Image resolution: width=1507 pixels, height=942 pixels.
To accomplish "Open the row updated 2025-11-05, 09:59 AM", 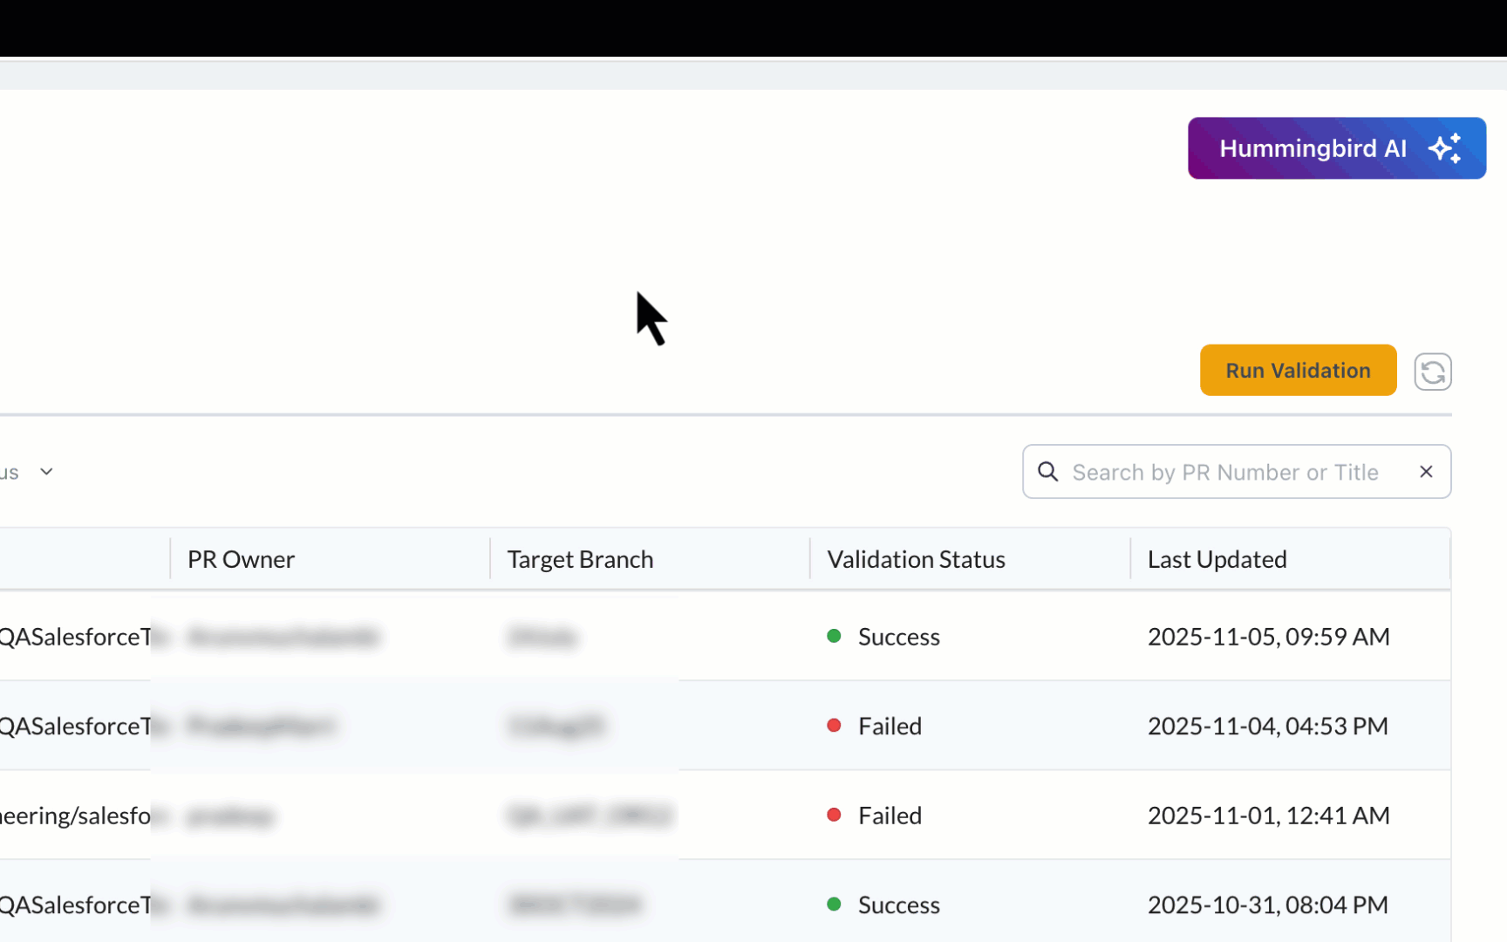I will click(1268, 637).
